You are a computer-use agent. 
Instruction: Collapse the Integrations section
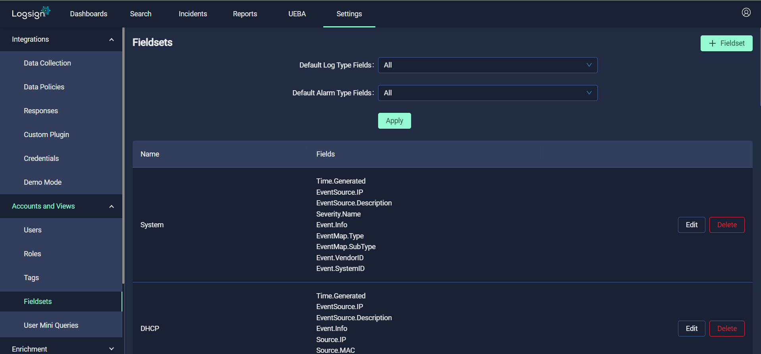point(61,39)
